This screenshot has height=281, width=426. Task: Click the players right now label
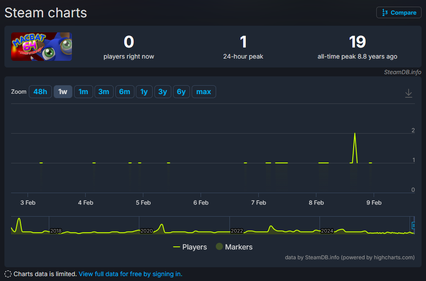(129, 56)
